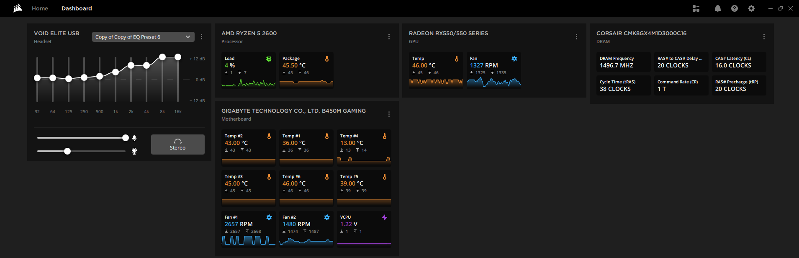Switch to the Dashboard tab
799x258 pixels.
click(77, 8)
